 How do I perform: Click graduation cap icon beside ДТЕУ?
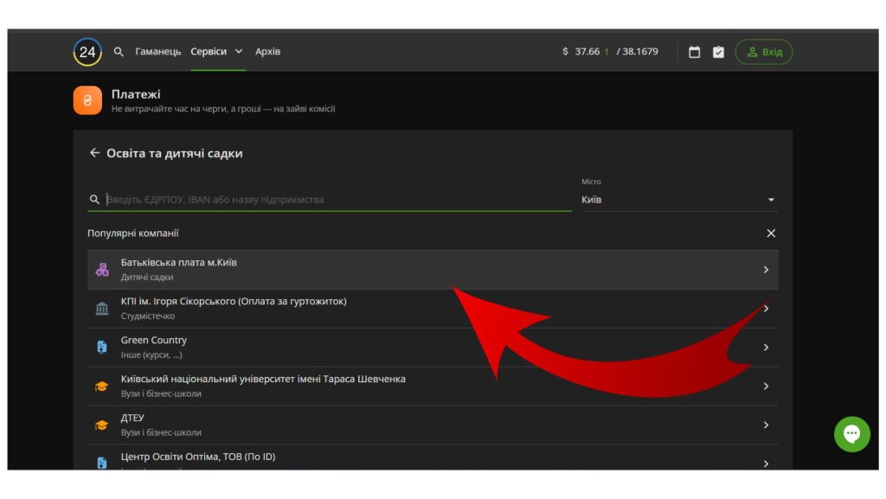[x=102, y=425]
